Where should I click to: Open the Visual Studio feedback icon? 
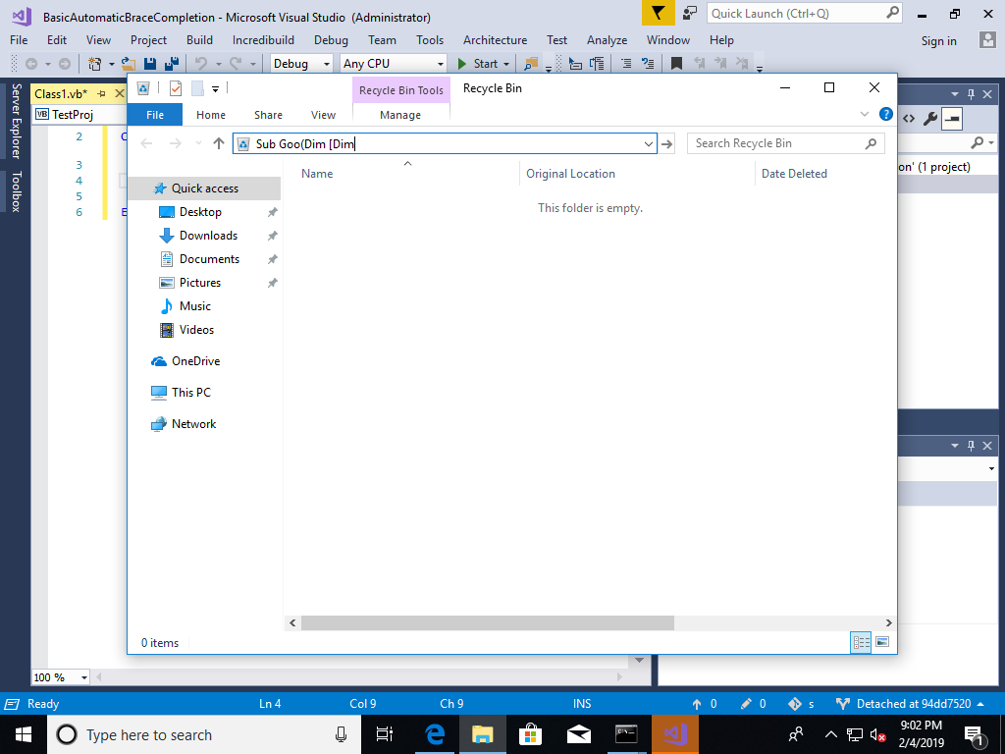coord(690,13)
